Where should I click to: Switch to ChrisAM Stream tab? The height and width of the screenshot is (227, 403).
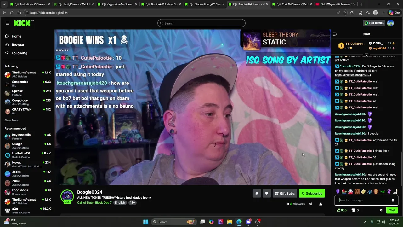292,4
